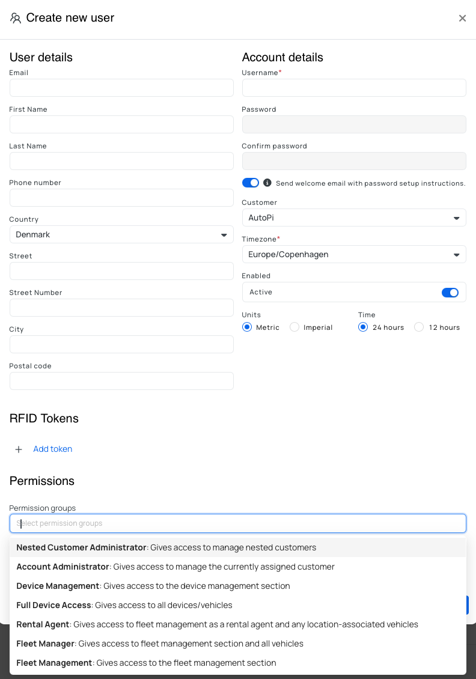Click the Add token link
The height and width of the screenshot is (679, 476).
coord(52,449)
